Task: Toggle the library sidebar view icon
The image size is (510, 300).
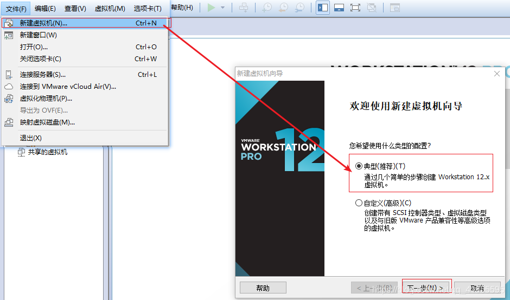Action: [323, 8]
